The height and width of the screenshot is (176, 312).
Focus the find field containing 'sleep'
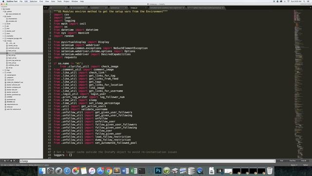[147, 161]
